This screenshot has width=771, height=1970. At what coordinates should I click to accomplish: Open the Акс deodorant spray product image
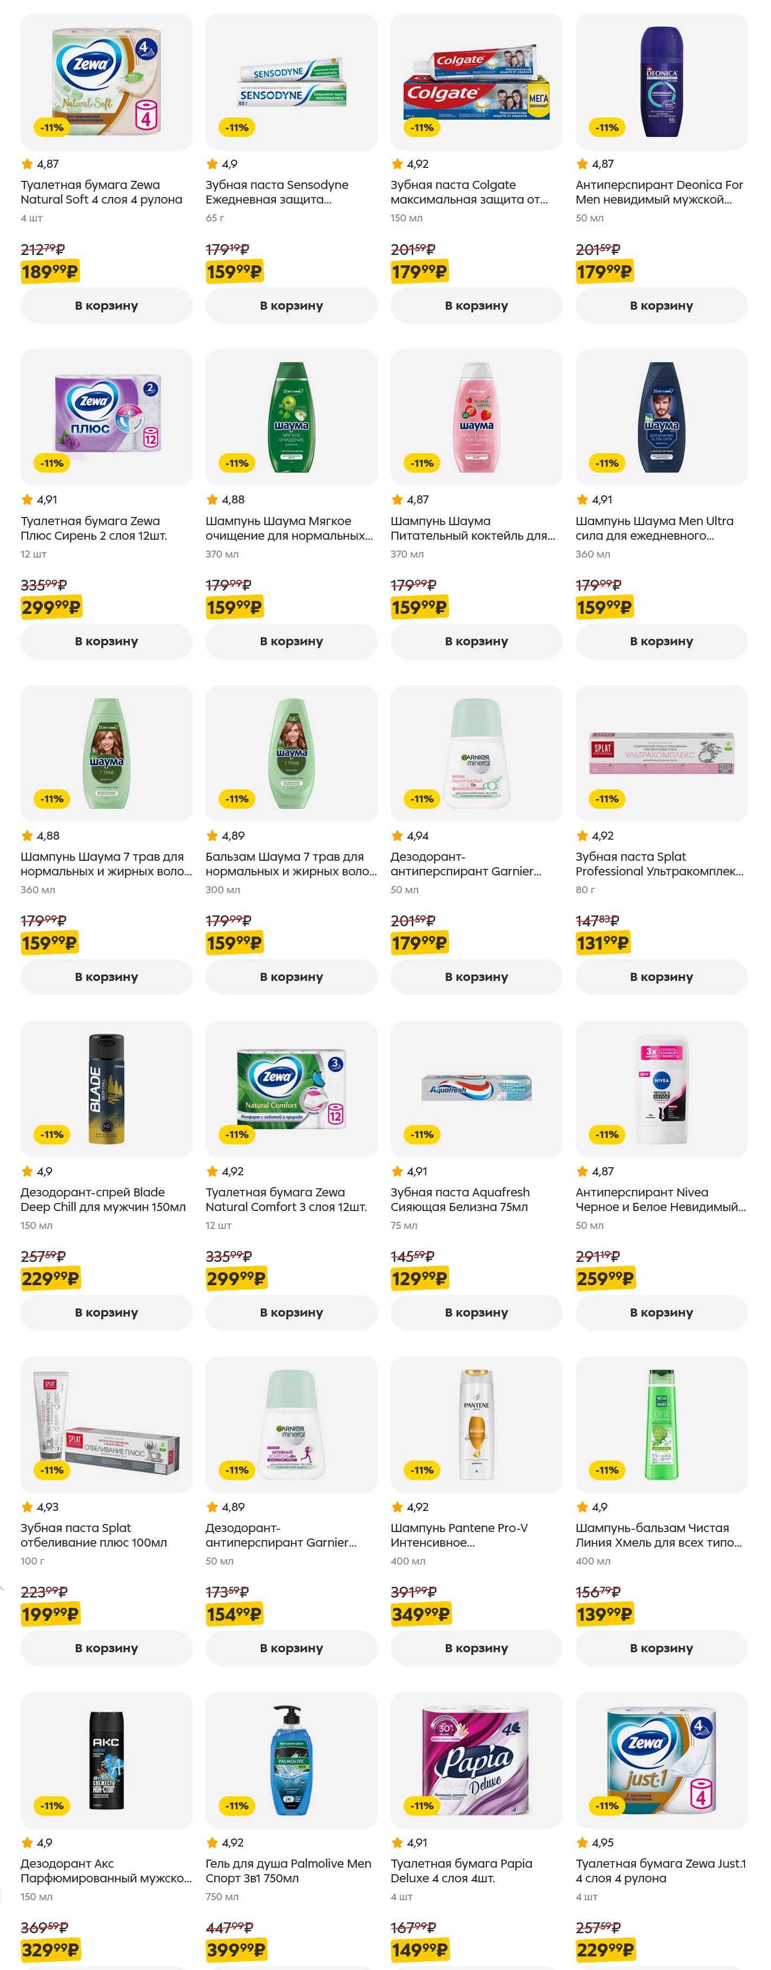106,1760
